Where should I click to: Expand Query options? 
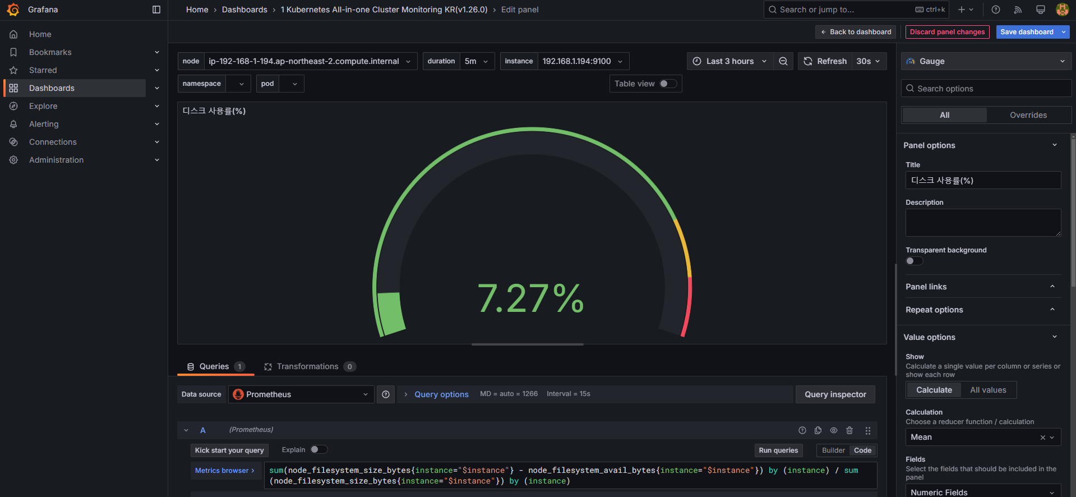[441, 394]
